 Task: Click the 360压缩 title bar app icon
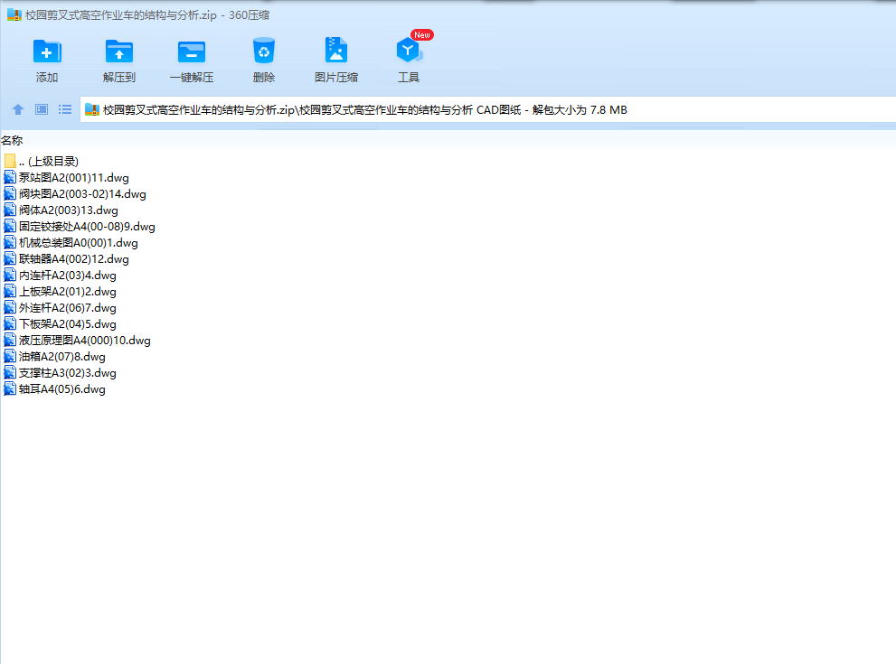click(x=14, y=14)
